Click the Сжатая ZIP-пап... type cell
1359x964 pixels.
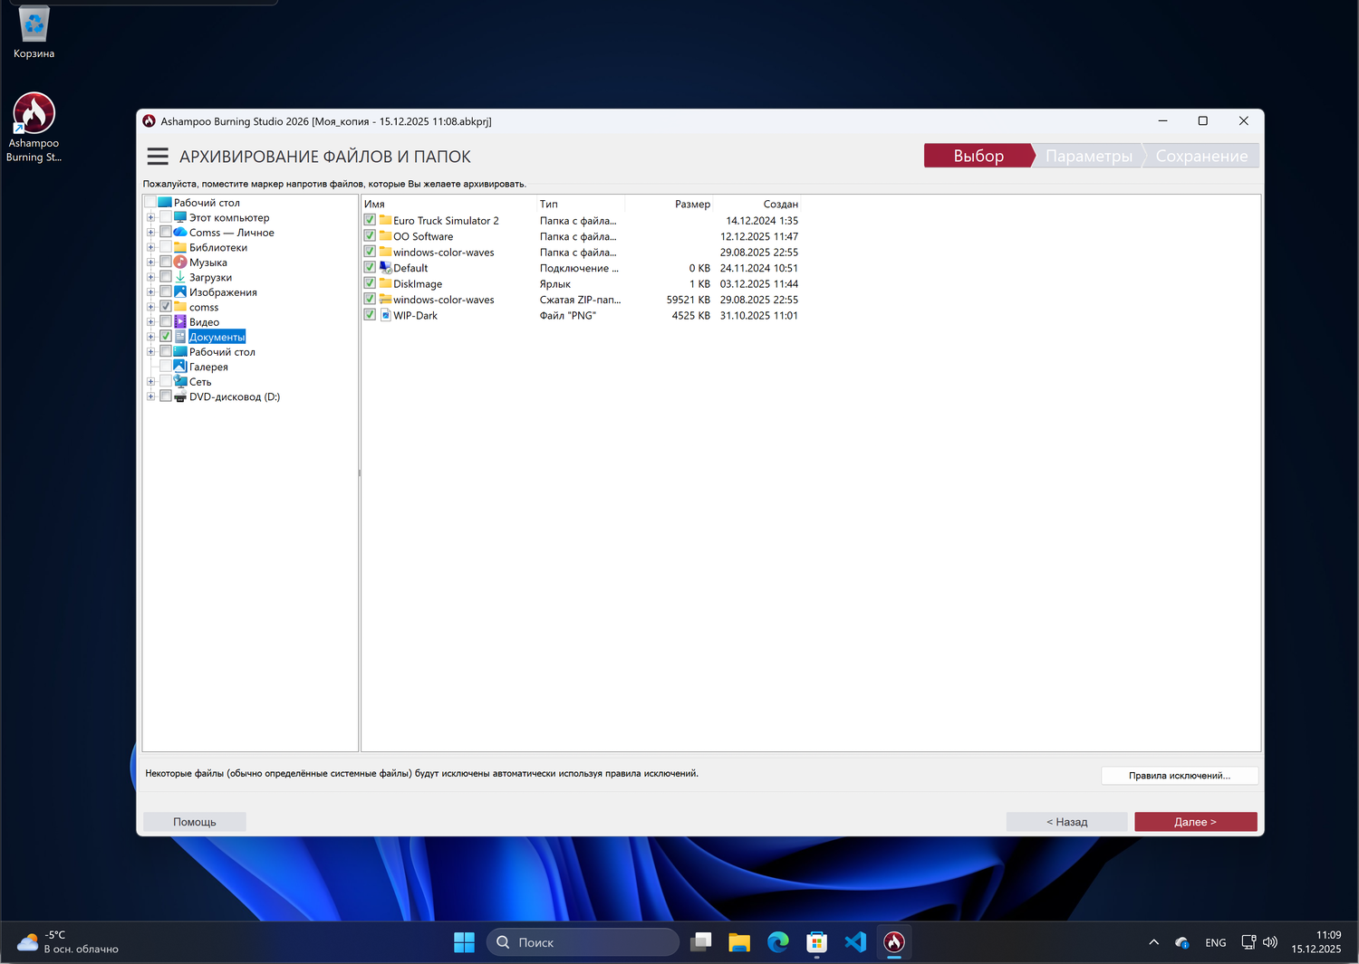(580, 300)
